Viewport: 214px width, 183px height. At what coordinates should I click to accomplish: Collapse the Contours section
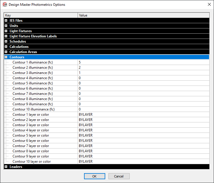pyautogui.click(x=6, y=57)
